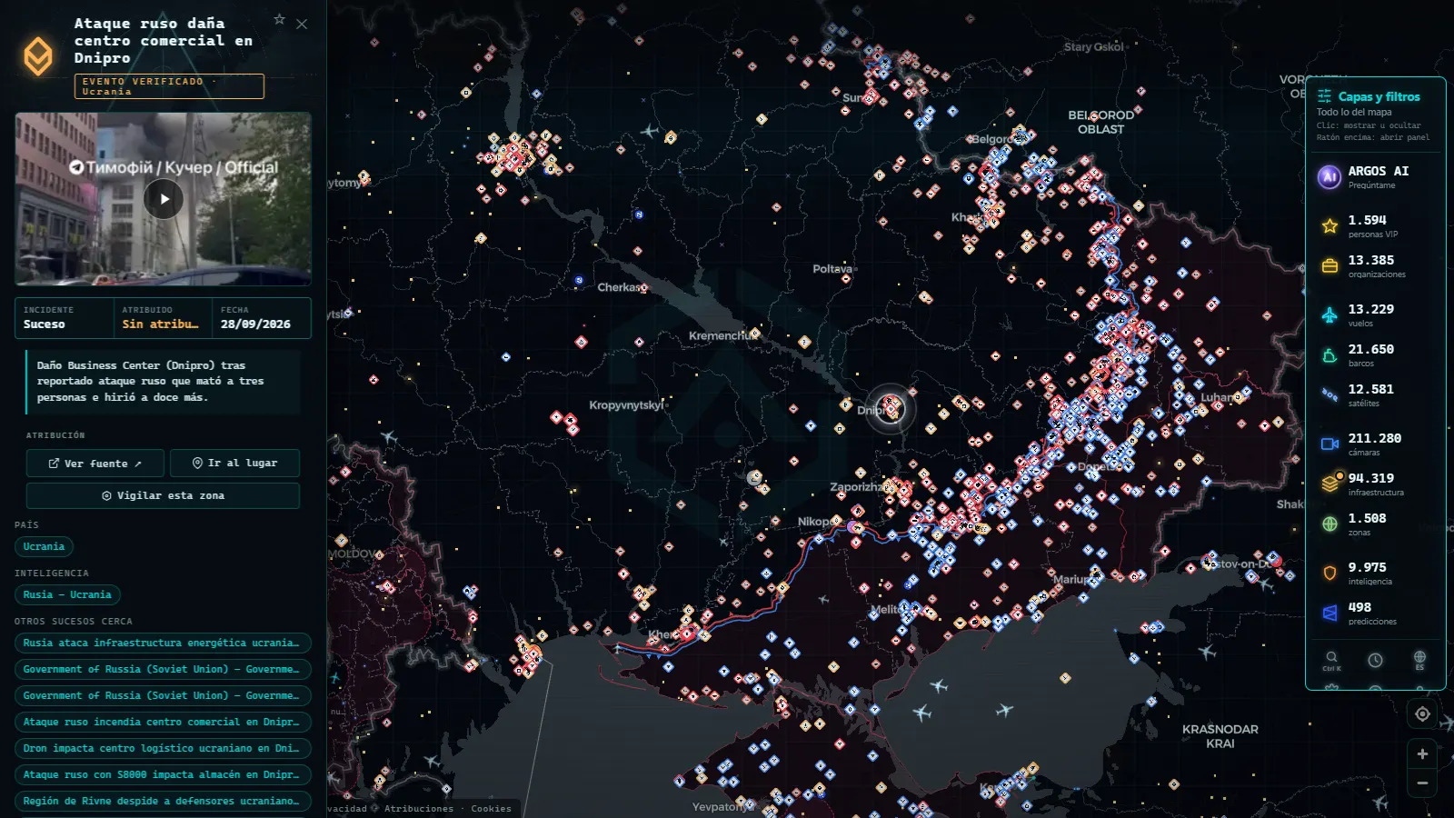Viewport: 1454px width, 818px height.
Task: Click the airplane icon near Zhytomyr
Action: click(x=649, y=131)
